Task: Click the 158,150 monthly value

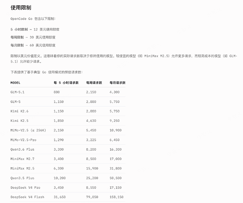Action: click(x=116, y=197)
